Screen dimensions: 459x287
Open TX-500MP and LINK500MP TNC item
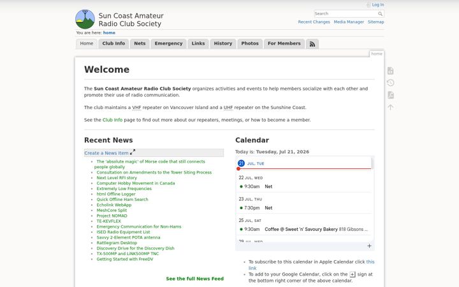(127, 254)
